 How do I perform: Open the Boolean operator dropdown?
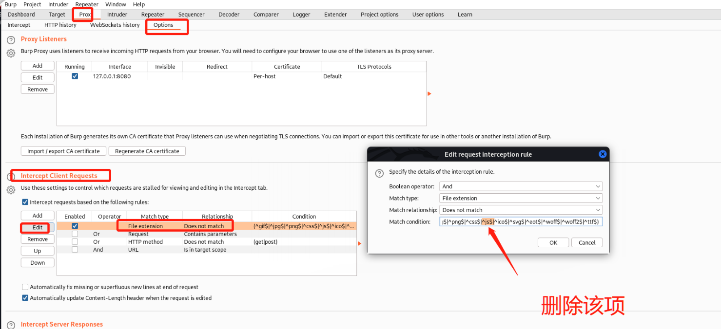(x=521, y=186)
